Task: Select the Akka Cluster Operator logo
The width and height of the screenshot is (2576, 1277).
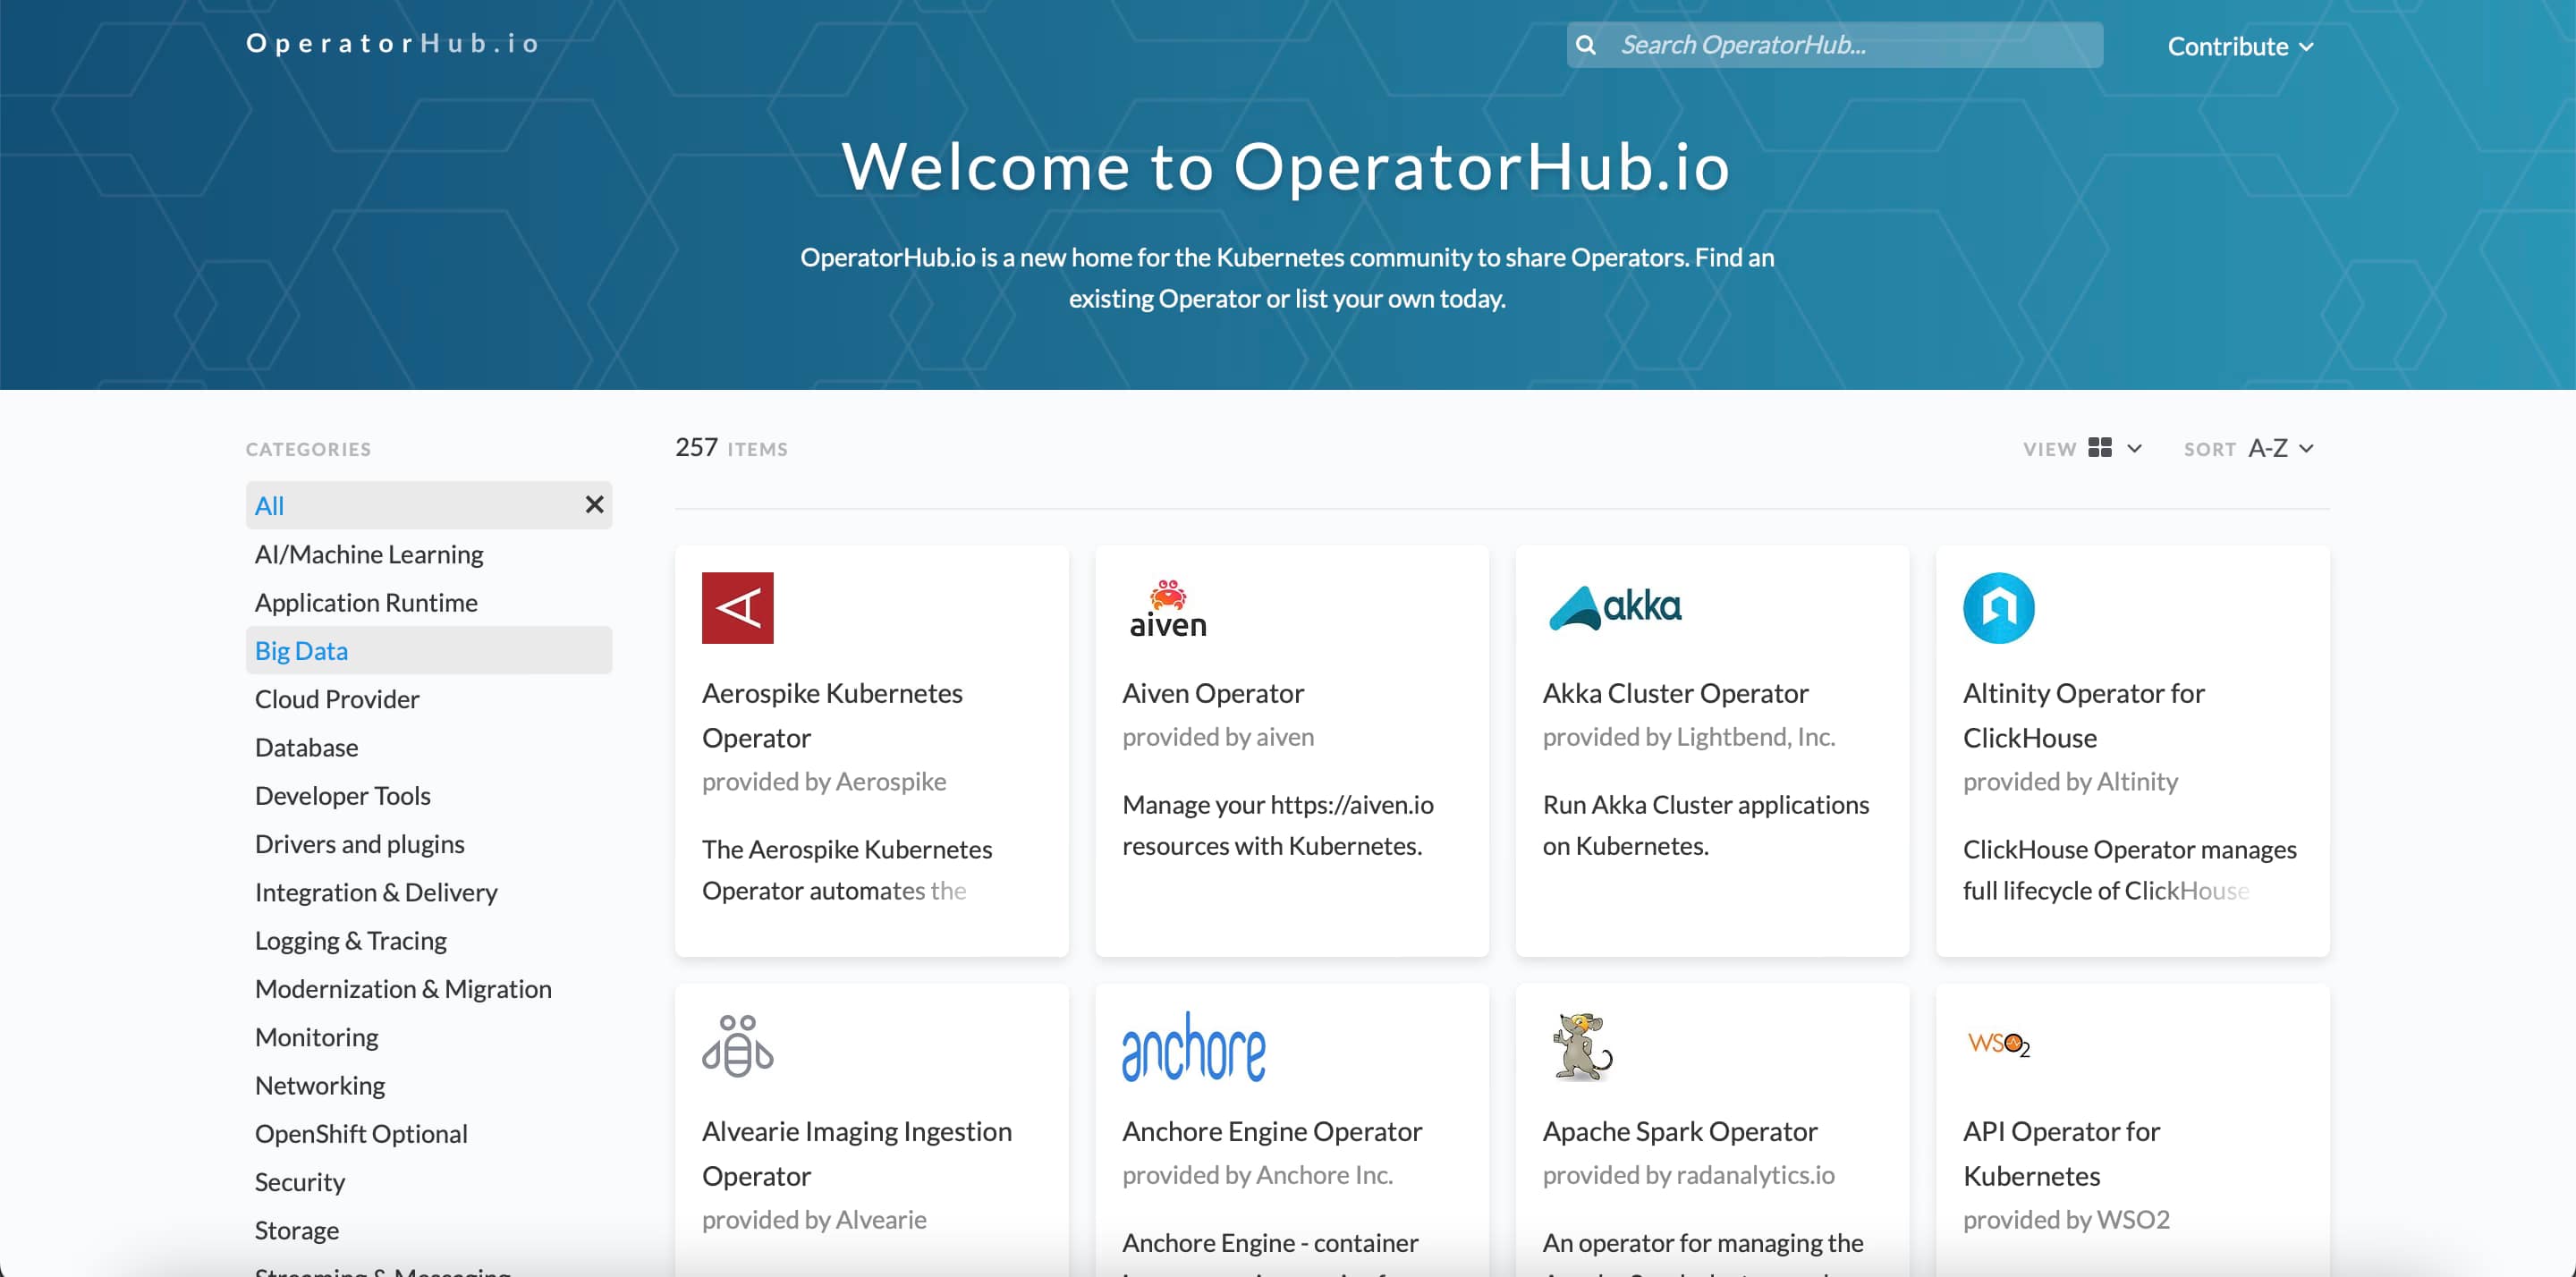Action: (1612, 605)
